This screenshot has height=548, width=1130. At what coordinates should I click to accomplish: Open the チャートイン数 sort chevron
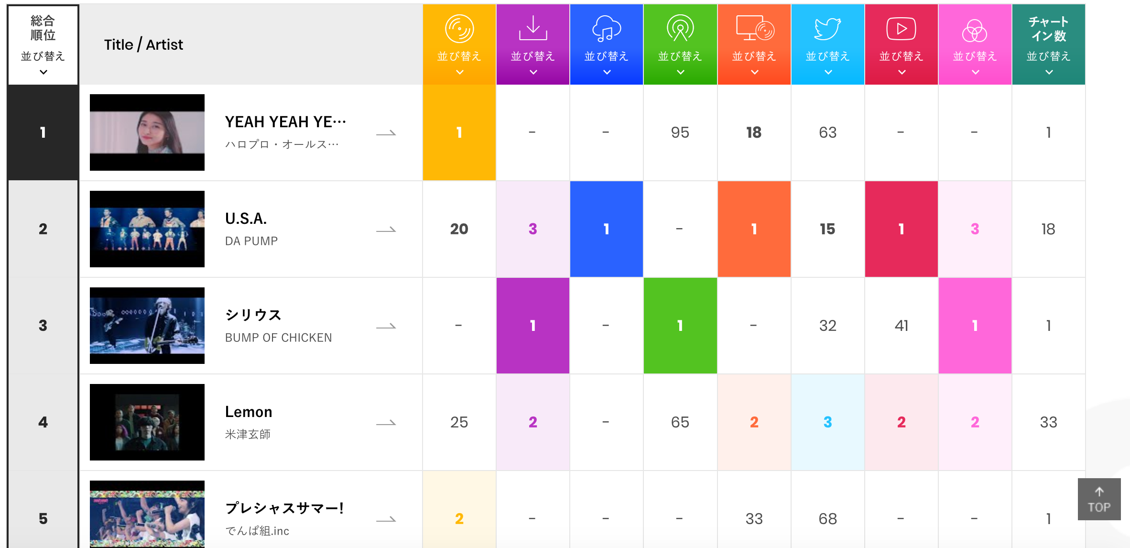click(x=1049, y=72)
